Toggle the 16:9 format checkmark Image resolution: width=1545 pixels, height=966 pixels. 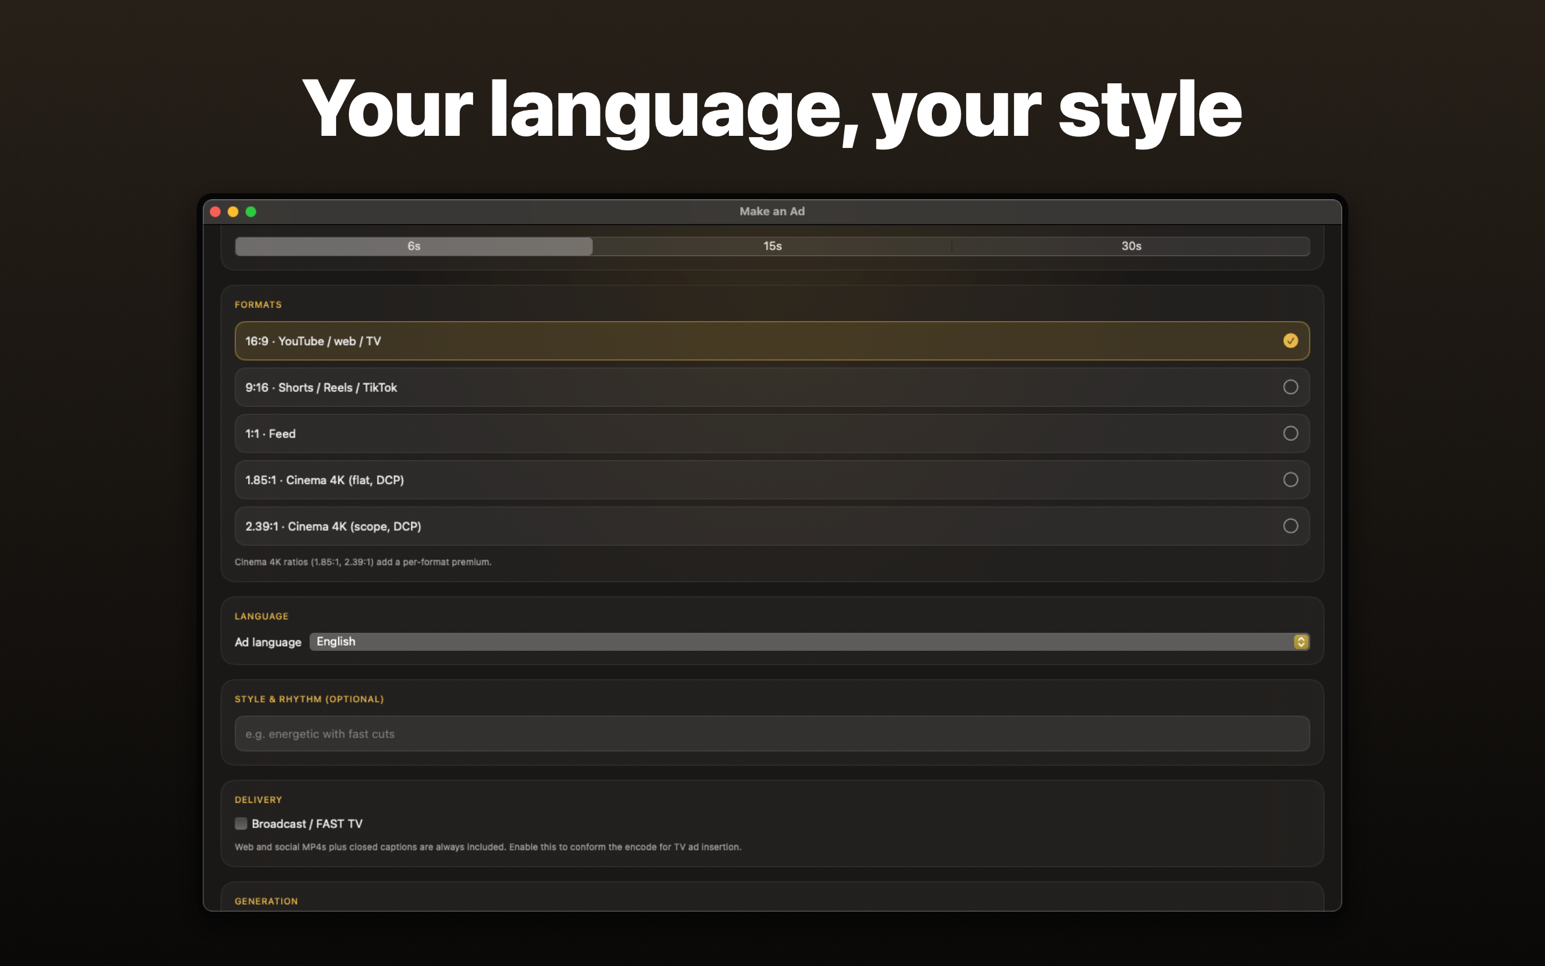(x=1290, y=341)
